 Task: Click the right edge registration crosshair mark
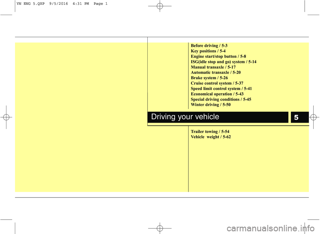click(x=314, y=117)
